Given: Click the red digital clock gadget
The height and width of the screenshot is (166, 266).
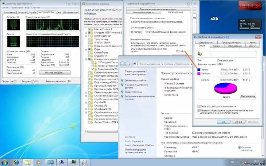Looking at the screenshot, I should pyautogui.click(x=250, y=6).
